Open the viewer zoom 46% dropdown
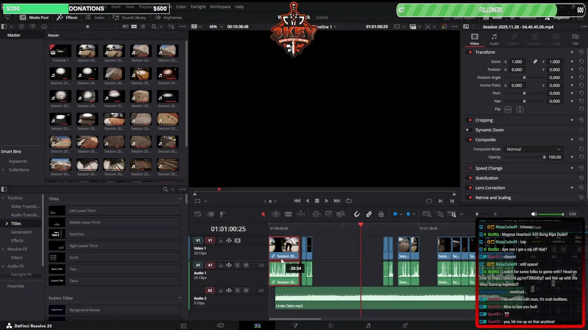 pos(215,27)
